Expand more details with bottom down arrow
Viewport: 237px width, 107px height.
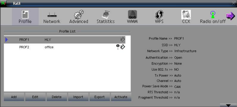[228, 105]
